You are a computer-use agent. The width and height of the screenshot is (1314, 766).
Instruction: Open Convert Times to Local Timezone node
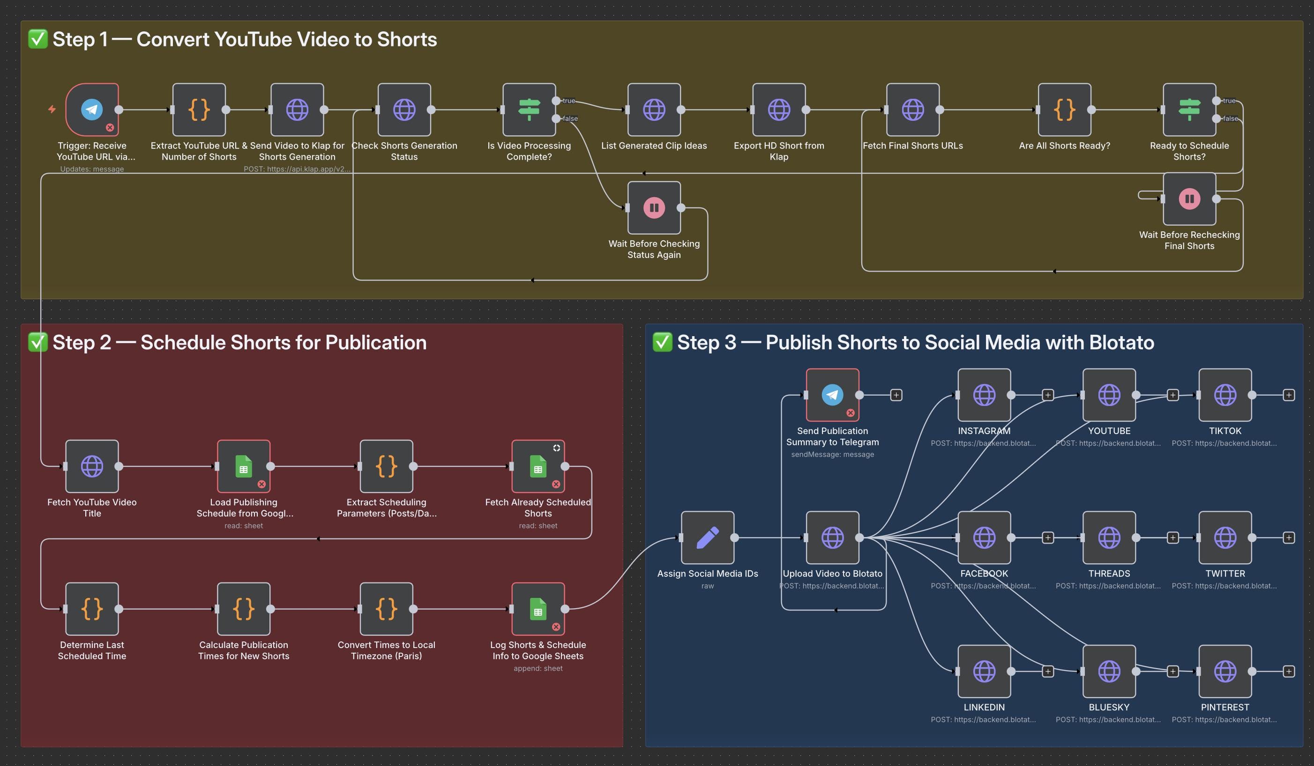pos(387,609)
